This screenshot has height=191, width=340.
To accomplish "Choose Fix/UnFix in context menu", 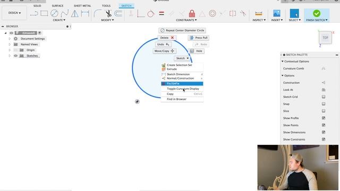I will (x=182, y=84).
